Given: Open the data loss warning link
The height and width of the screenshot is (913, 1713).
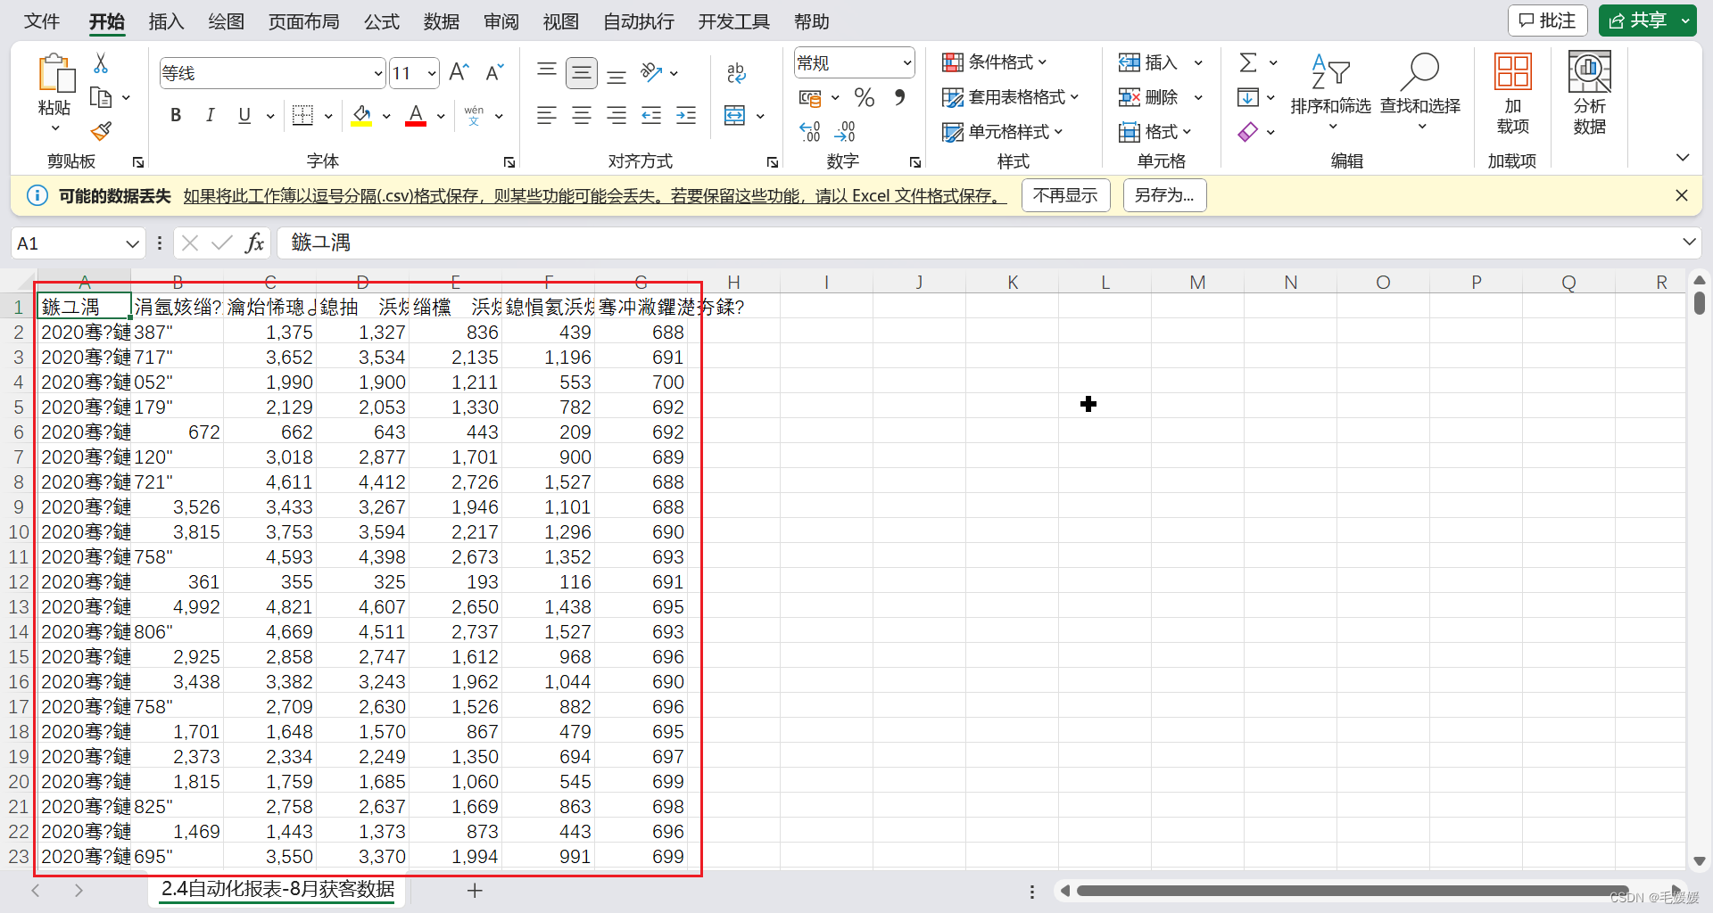Looking at the screenshot, I should pyautogui.click(x=594, y=196).
